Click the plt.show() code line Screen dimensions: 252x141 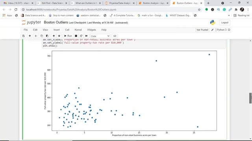click(50, 46)
